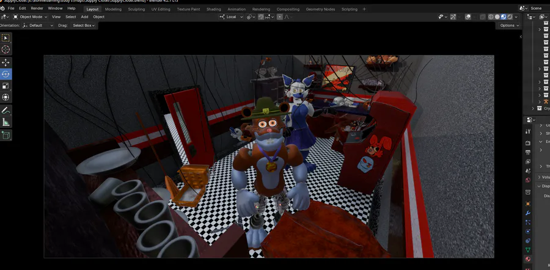Open the viewport shading options dropdown
The height and width of the screenshot is (270, 550).
[x=516, y=17]
